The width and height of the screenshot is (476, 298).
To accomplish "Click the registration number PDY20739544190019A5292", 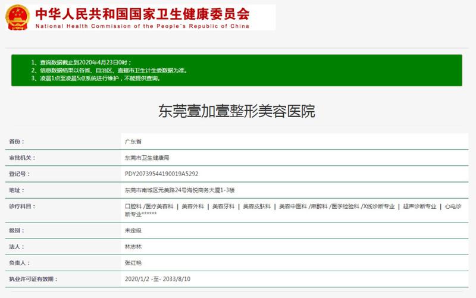I will click(161, 174).
